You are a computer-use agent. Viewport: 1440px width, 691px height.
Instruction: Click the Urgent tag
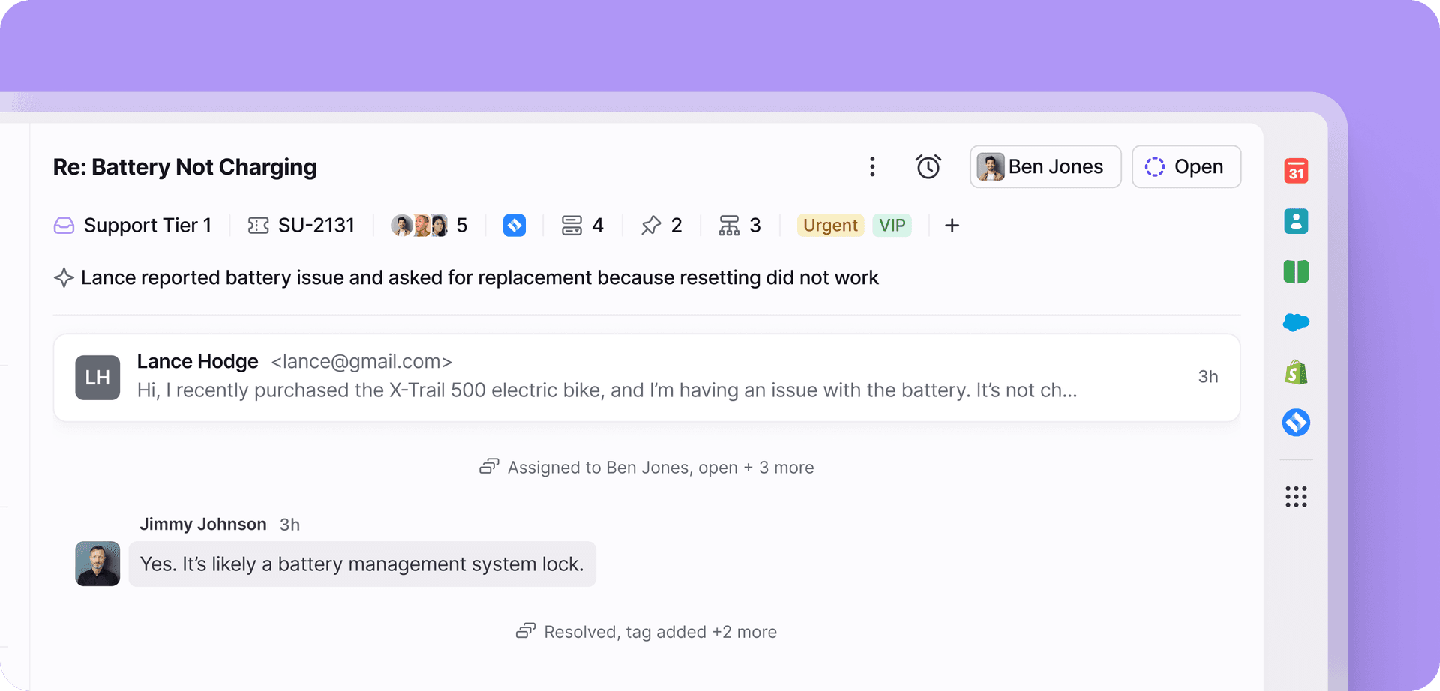[829, 226]
